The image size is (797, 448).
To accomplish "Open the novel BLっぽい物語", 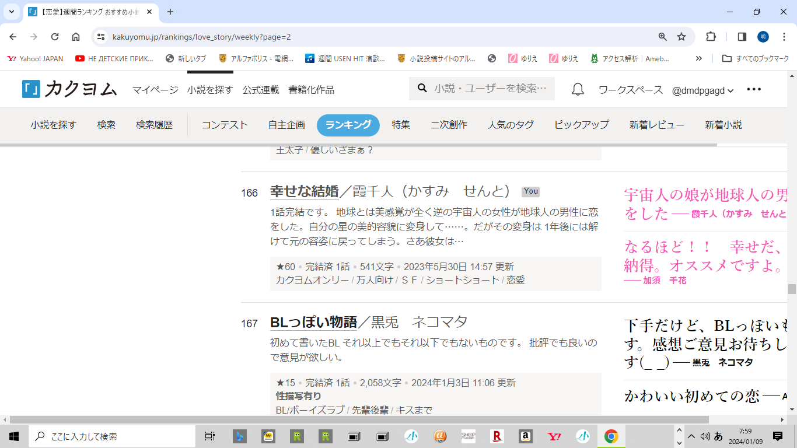I will point(313,322).
